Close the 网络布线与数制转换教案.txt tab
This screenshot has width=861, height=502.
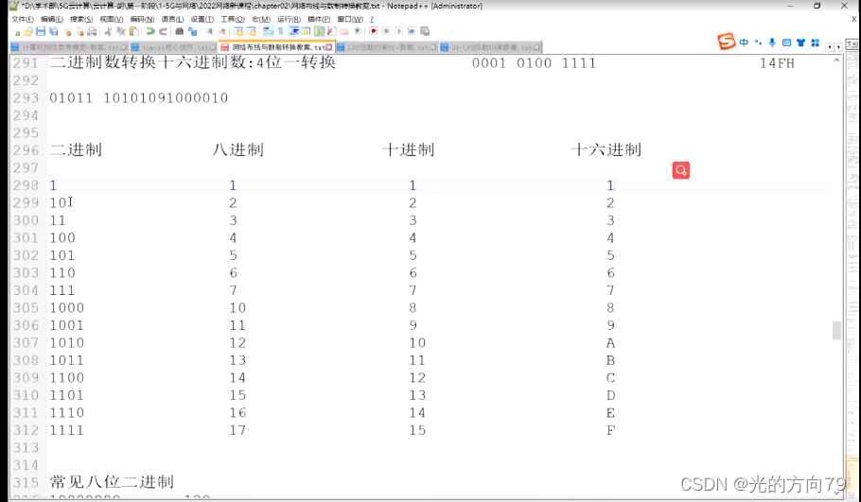pyautogui.click(x=329, y=47)
